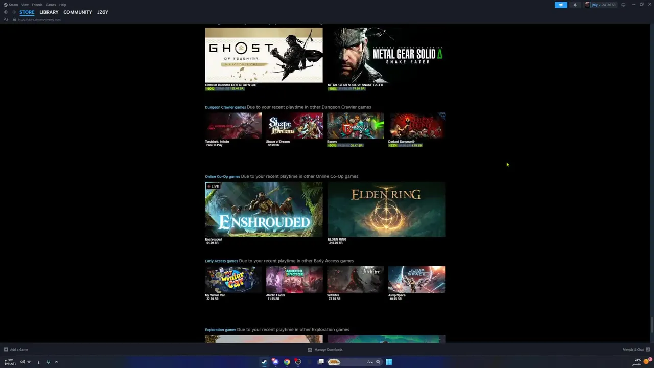Switch to Big Picture mode icon
This screenshot has width=654, height=368.
(x=623, y=5)
